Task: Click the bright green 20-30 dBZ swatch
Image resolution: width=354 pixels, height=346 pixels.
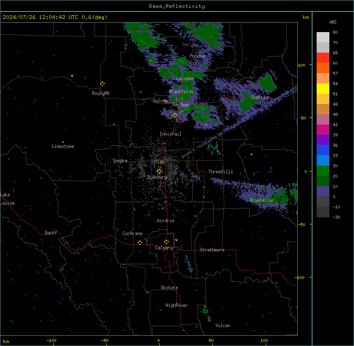Action: point(323,171)
